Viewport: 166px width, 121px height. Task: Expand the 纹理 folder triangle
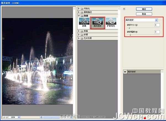(79, 34)
